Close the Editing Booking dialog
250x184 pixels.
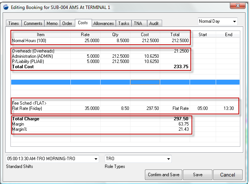(x=238, y=6)
